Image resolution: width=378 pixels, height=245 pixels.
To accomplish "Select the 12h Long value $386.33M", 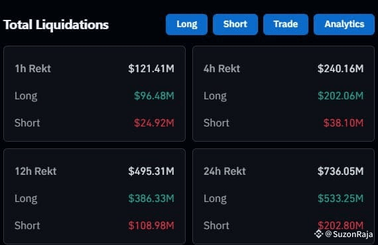I will click(151, 199).
